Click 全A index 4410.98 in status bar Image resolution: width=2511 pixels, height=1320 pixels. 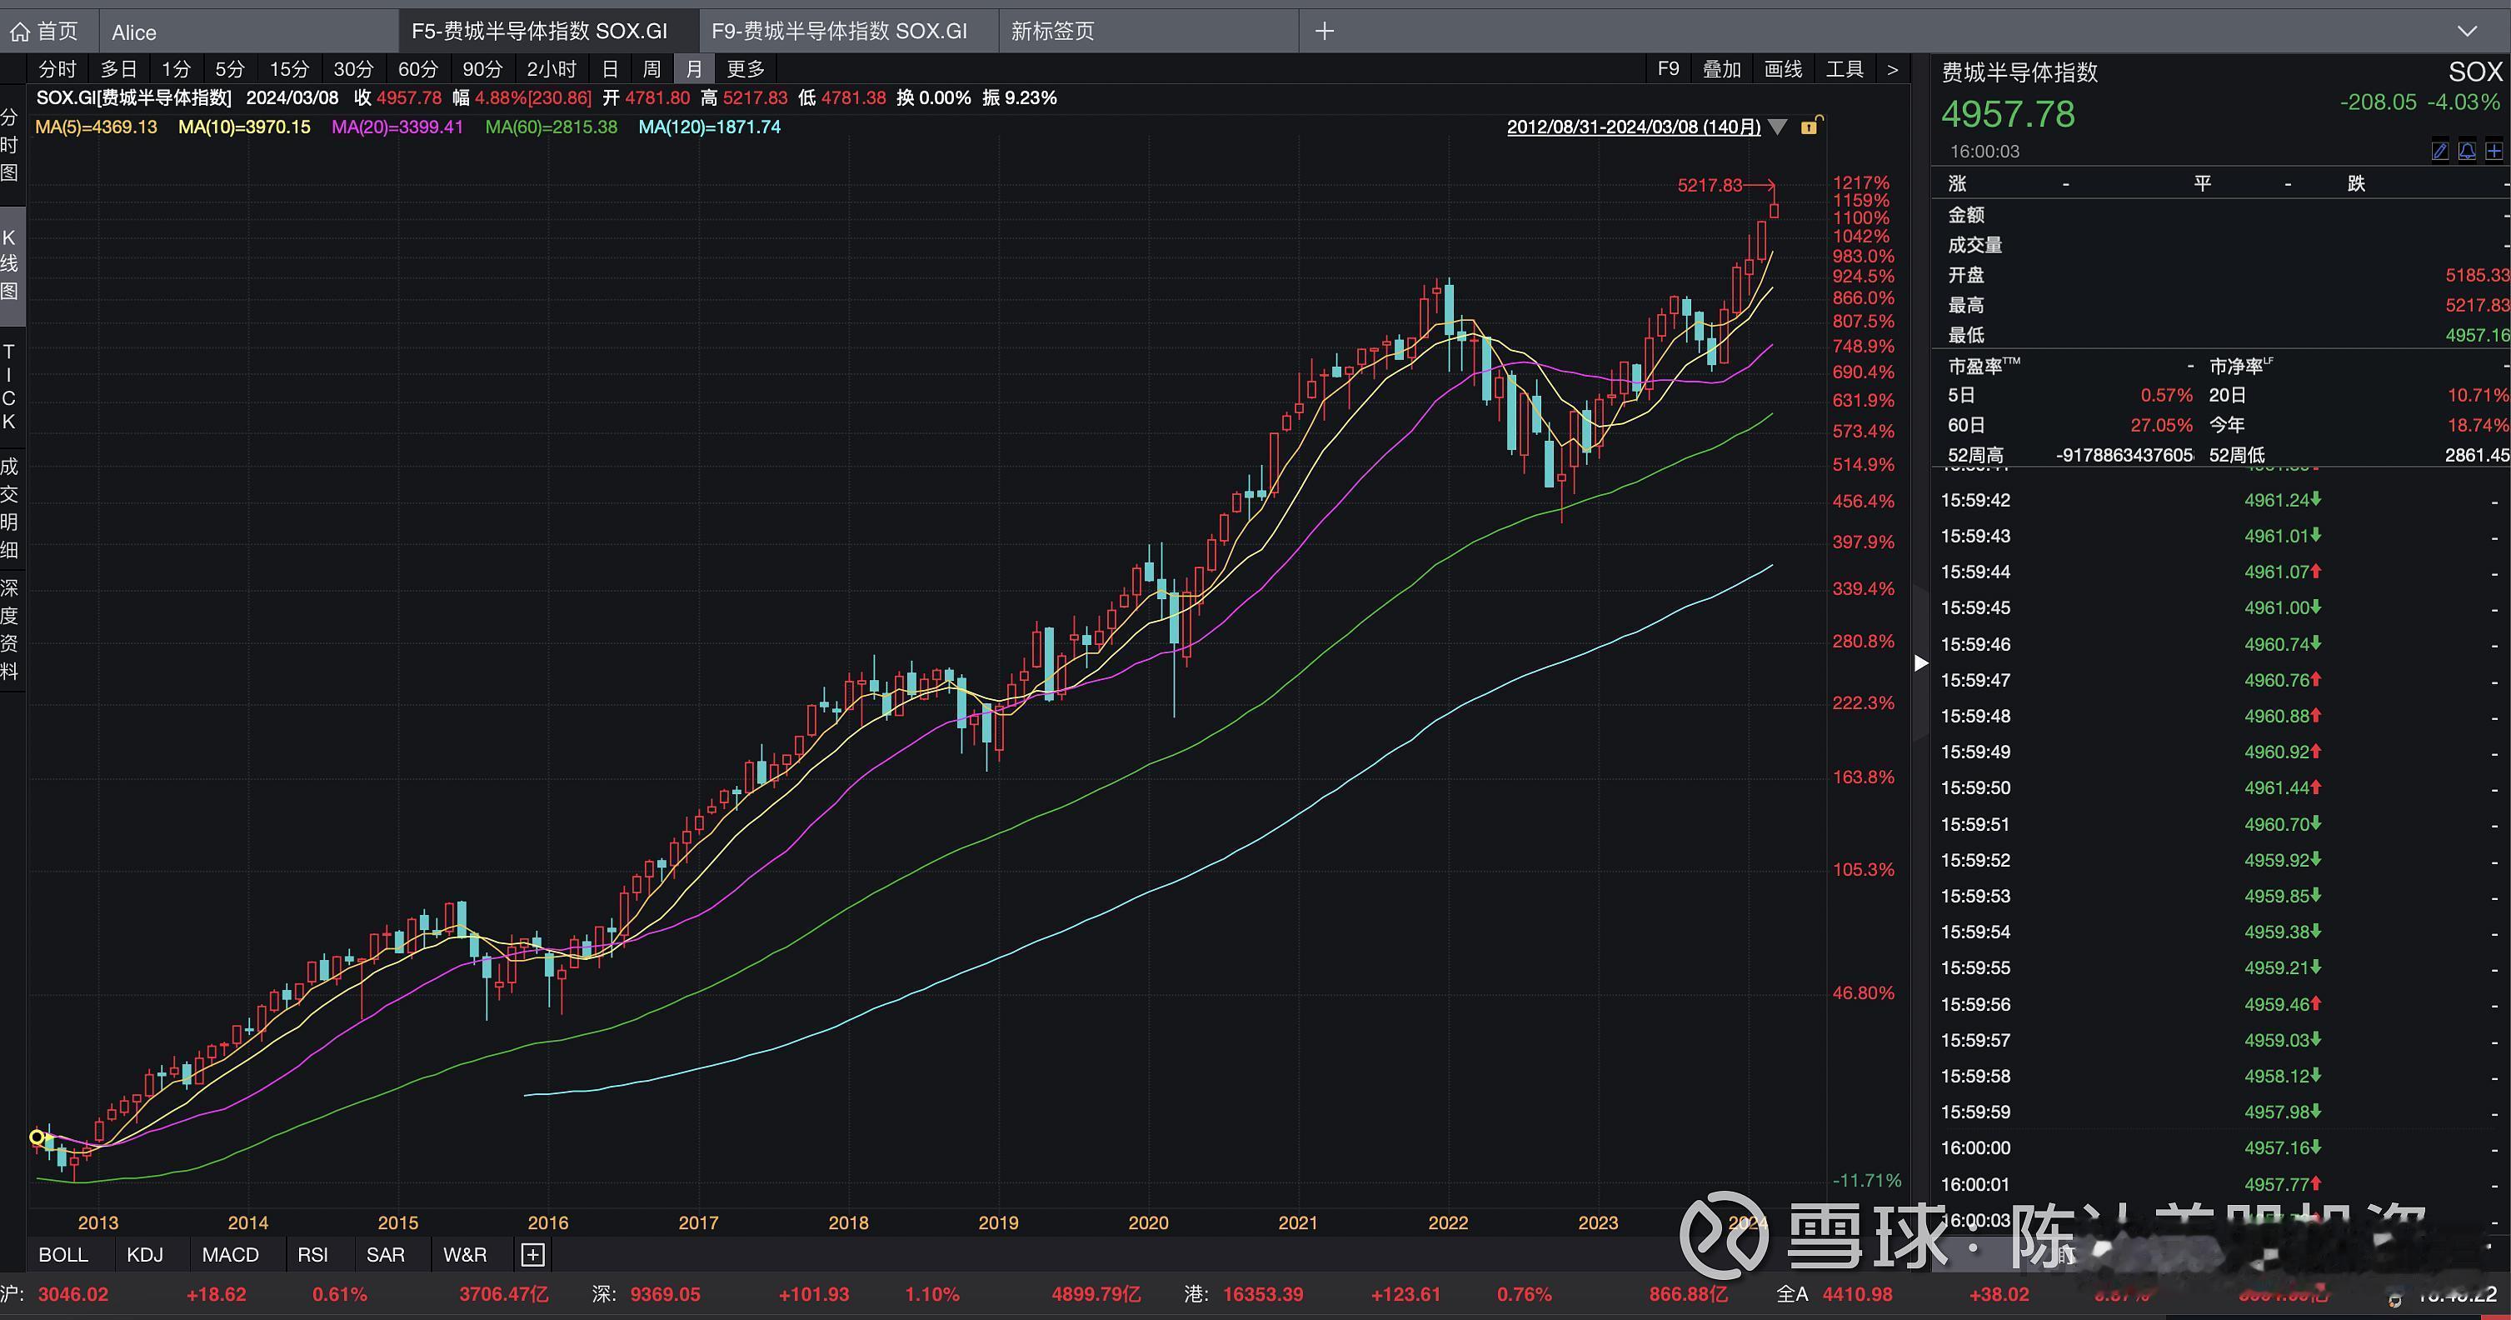(1857, 1295)
